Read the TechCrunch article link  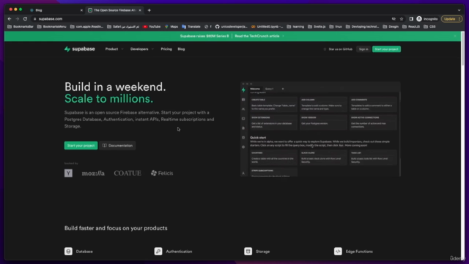tap(257, 36)
